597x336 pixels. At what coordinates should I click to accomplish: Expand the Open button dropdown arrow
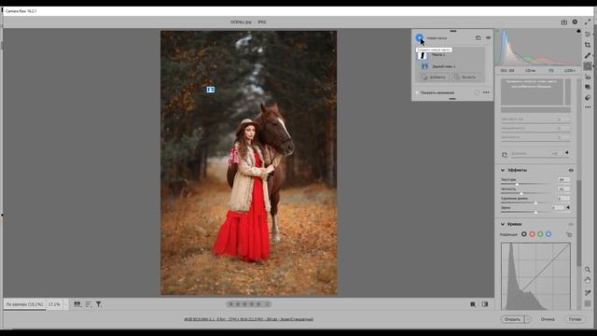click(528, 319)
